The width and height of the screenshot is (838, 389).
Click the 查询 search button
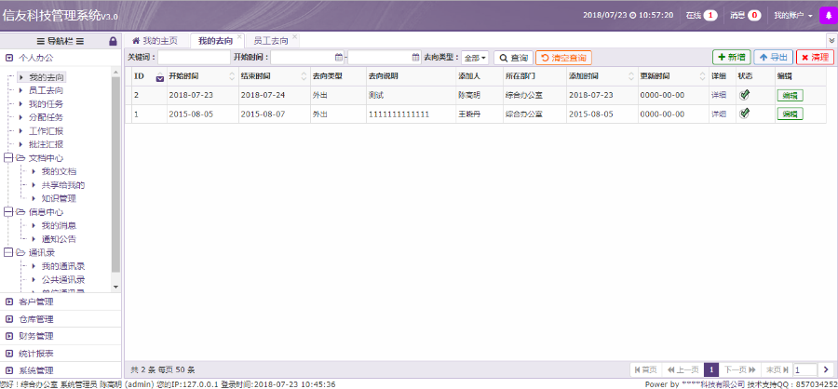click(x=514, y=58)
